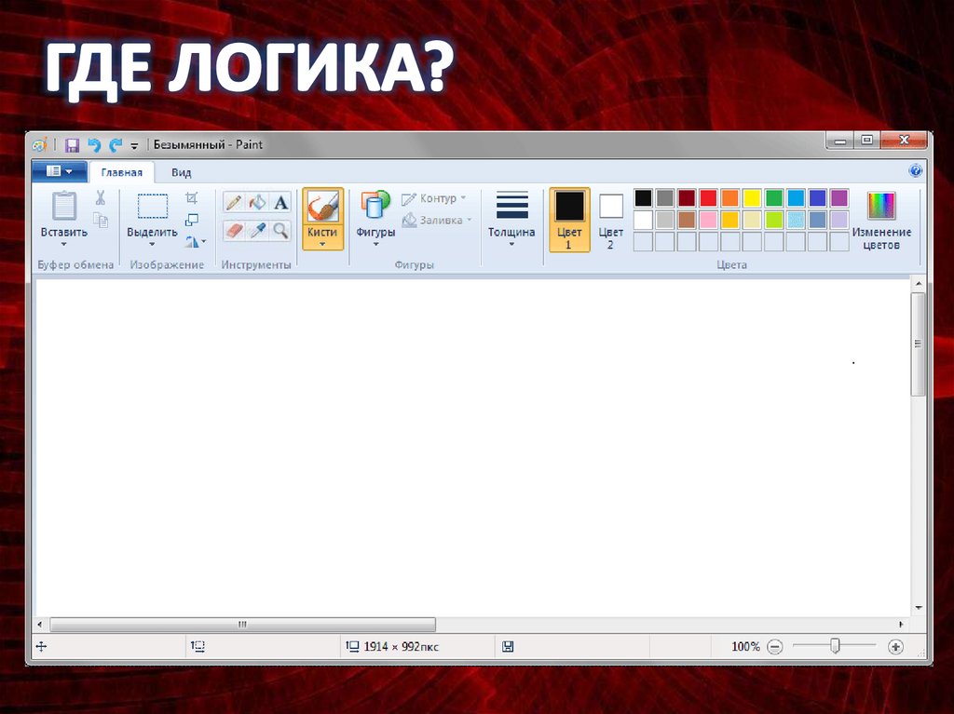Click the Кисти brush icon
The height and width of the screenshot is (714, 954).
click(322, 206)
